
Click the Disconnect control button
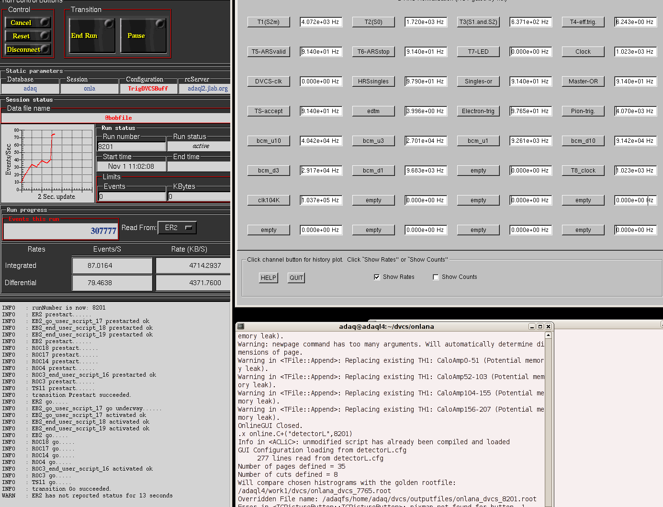[28, 49]
